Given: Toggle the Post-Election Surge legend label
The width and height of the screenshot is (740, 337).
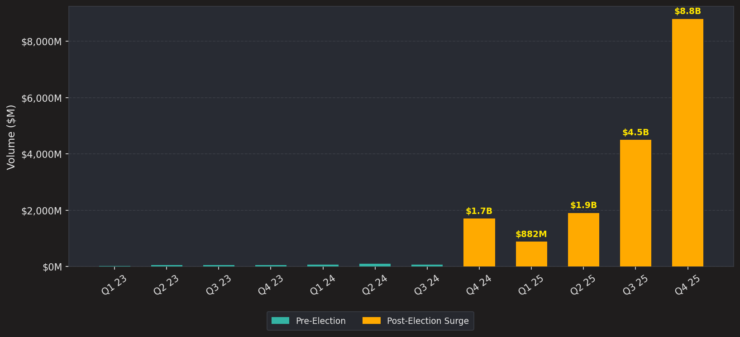Looking at the screenshot, I should click(428, 321).
